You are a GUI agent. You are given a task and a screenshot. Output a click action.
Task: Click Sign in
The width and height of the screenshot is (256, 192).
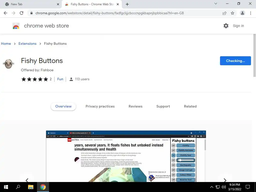click(x=238, y=26)
